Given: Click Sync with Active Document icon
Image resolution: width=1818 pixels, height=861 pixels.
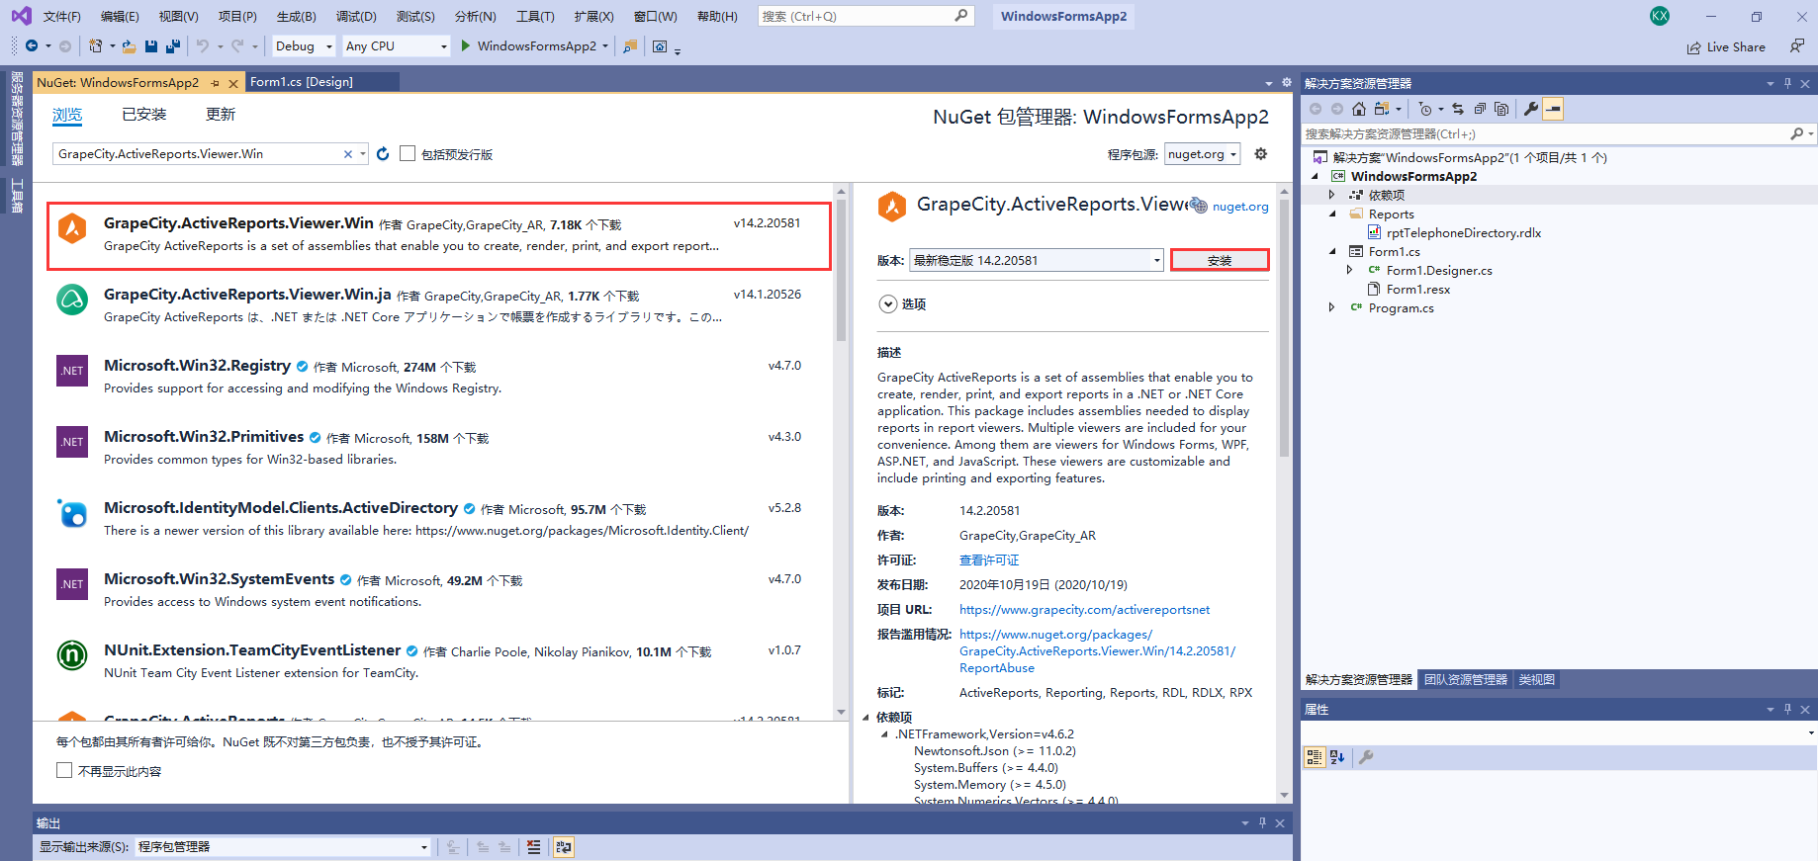Looking at the screenshot, I should (x=1458, y=109).
